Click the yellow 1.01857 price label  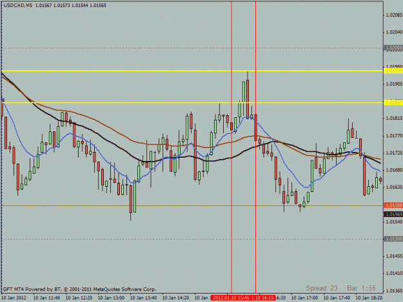pos(393,102)
